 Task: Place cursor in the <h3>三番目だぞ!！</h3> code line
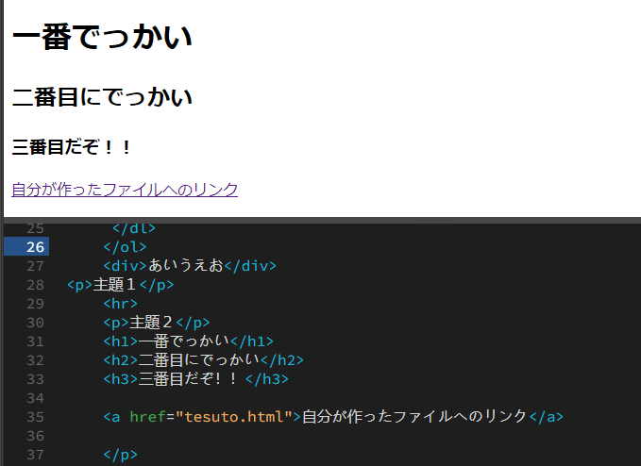[x=195, y=379]
